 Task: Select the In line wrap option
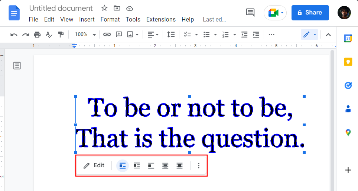[x=123, y=166]
